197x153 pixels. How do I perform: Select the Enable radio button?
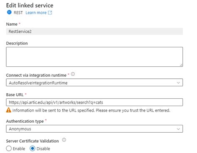coord(9,148)
